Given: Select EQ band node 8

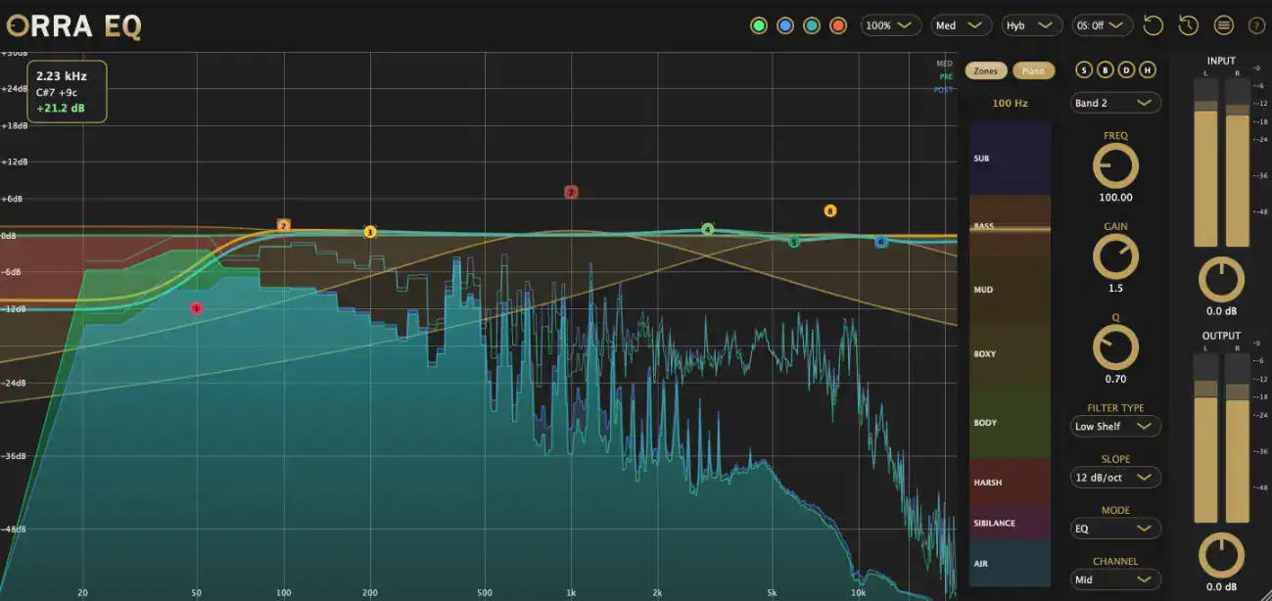Looking at the screenshot, I should (830, 210).
